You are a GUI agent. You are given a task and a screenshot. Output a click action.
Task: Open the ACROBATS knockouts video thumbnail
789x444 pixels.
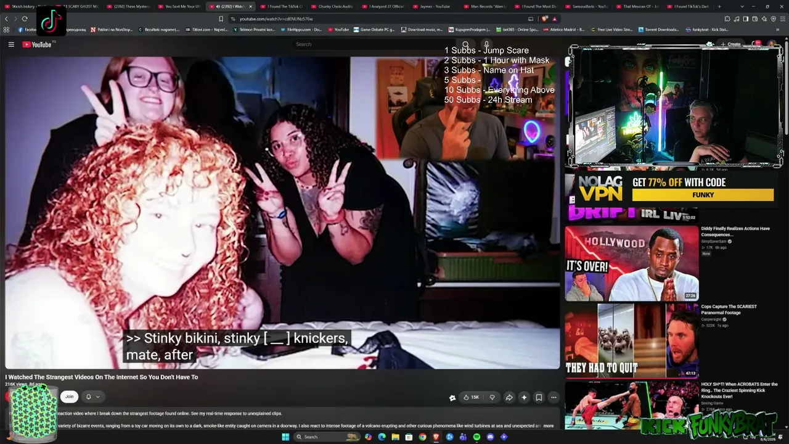coord(632,405)
